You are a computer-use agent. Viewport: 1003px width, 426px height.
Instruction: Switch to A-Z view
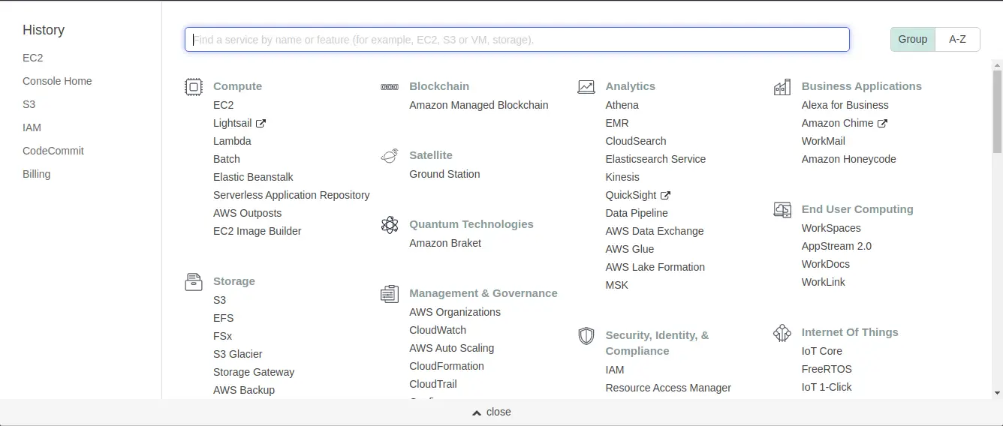(x=957, y=39)
